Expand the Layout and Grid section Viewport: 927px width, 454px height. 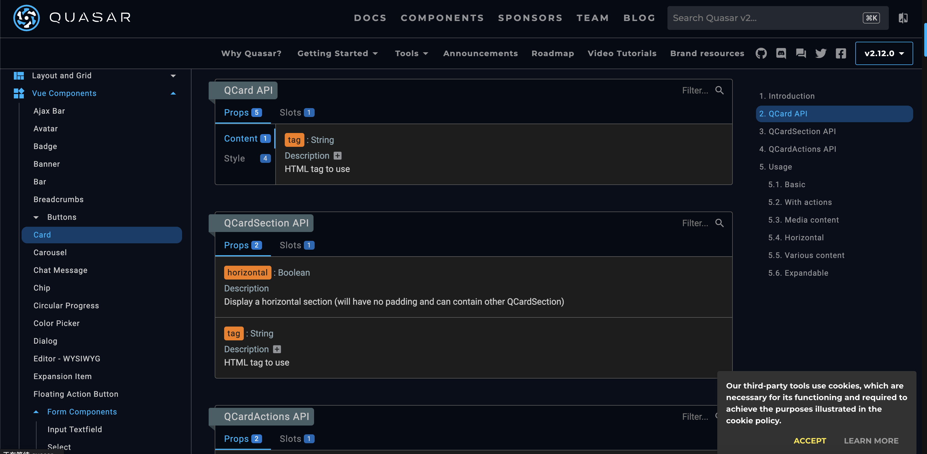[173, 76]
